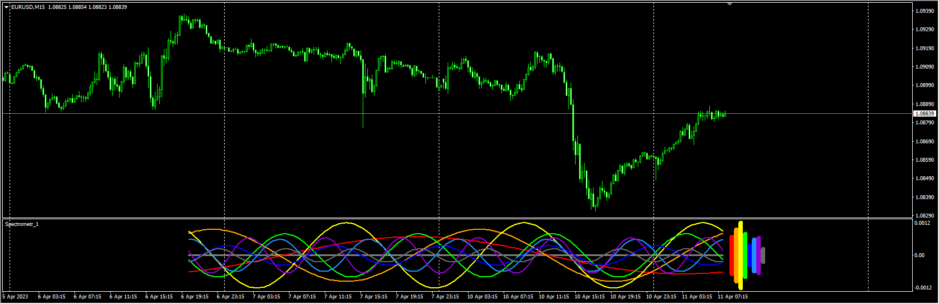939x304 pixels.
Task: Select the 10 Apr 15:15 time label
Action: 589,297
